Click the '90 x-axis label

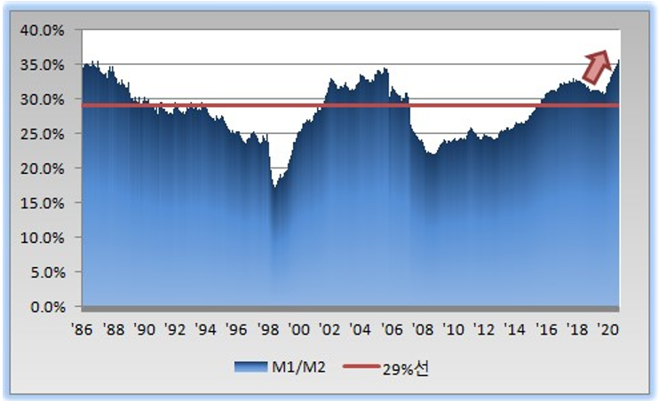coord(145,330)
